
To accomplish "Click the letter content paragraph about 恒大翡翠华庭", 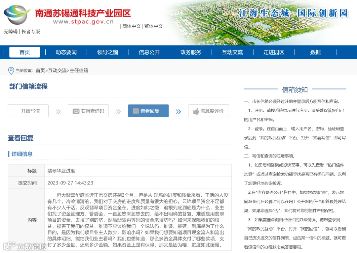I will coord(138,220).
